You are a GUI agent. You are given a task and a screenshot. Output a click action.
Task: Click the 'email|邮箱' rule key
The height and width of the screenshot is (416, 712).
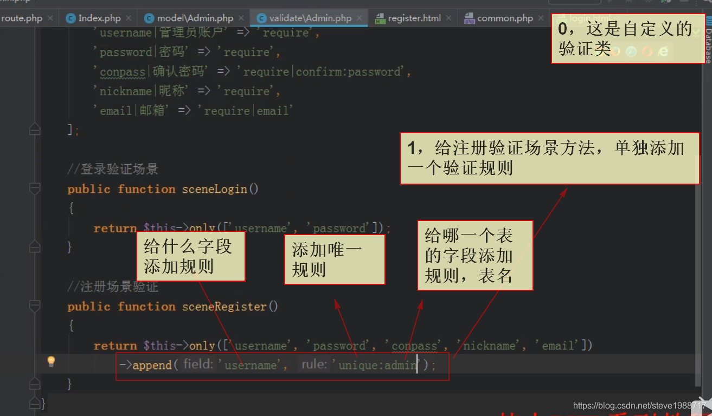[133, 110]
